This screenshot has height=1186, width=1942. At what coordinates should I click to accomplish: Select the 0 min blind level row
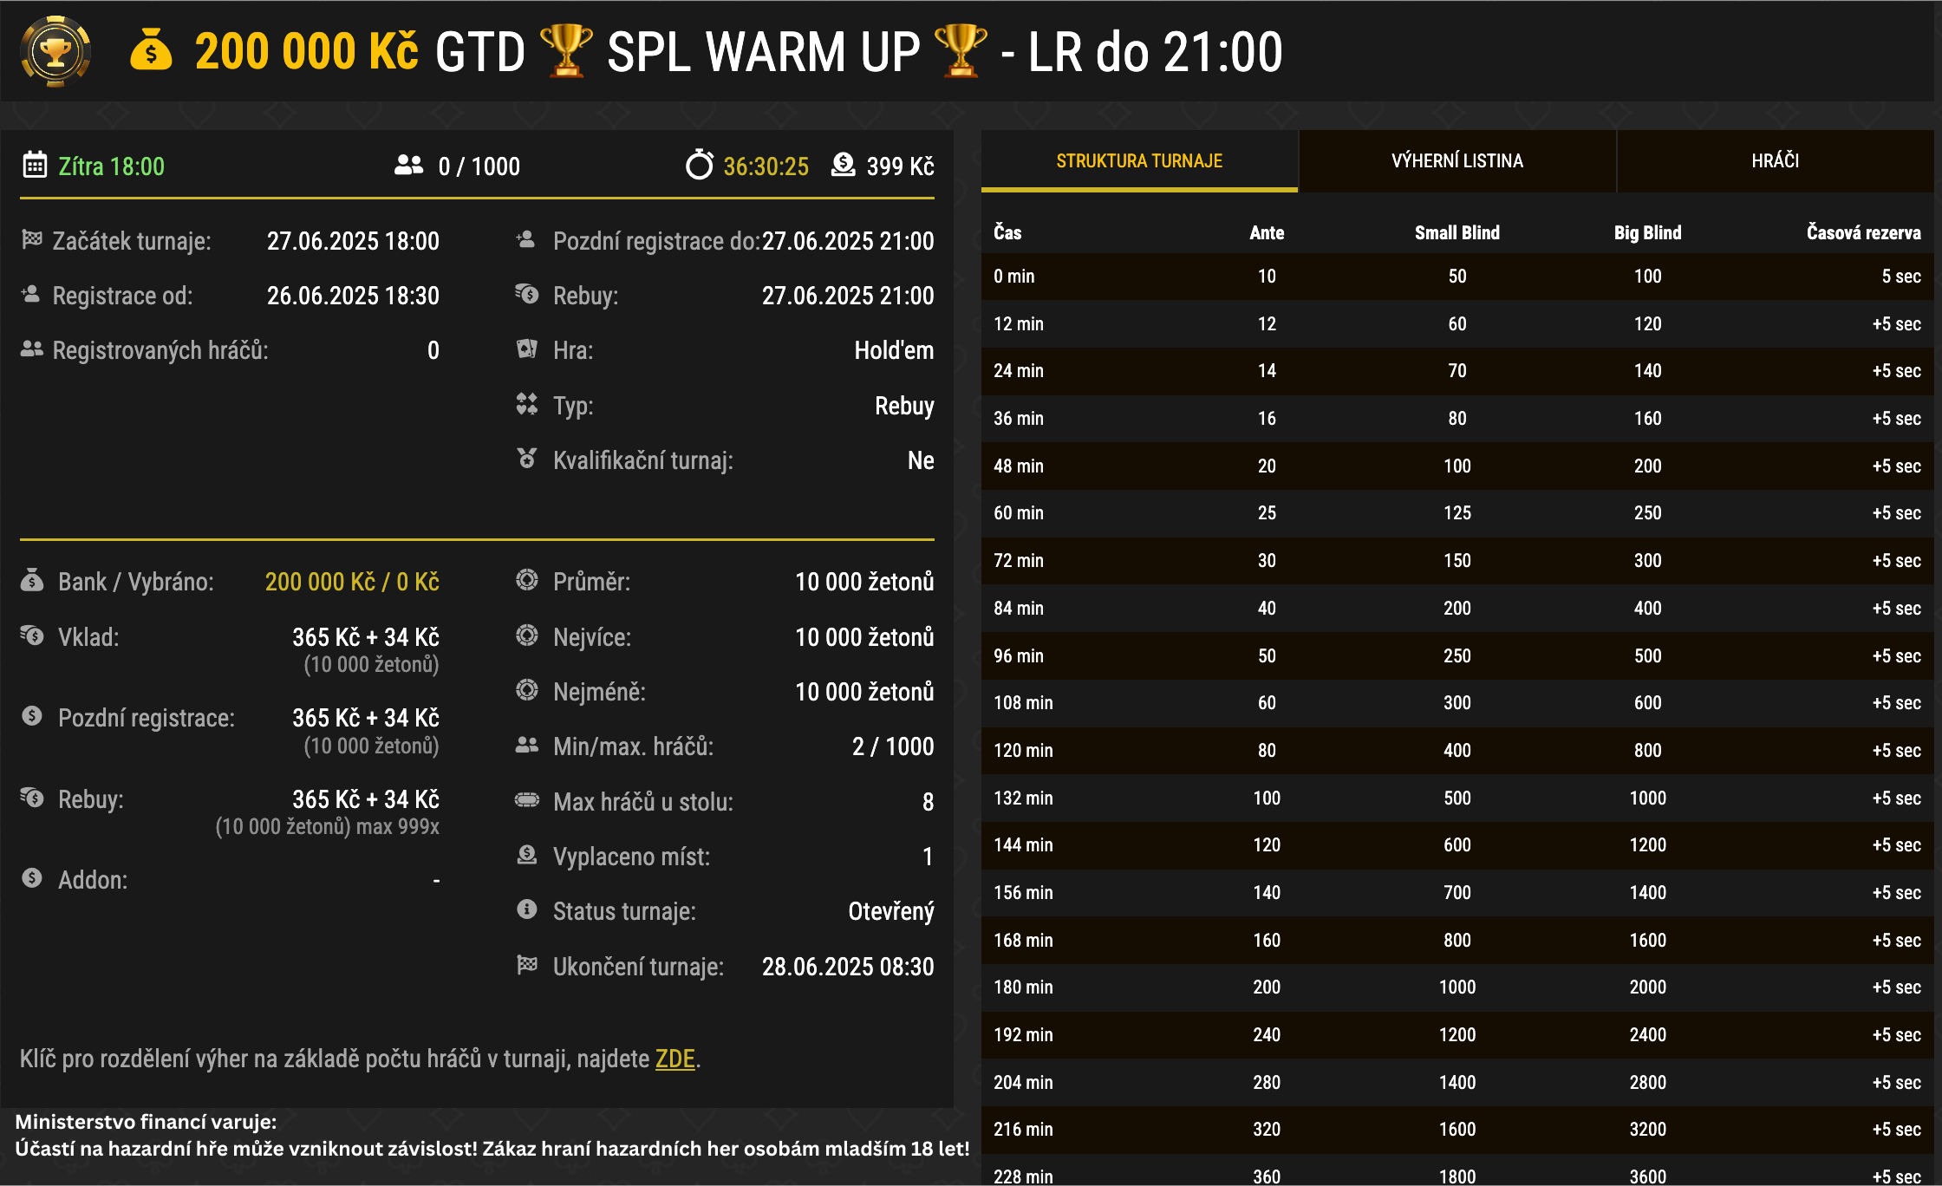click(1456, 276)
